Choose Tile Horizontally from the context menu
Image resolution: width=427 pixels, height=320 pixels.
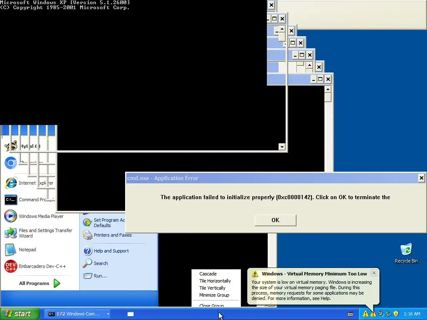(215, 281)
